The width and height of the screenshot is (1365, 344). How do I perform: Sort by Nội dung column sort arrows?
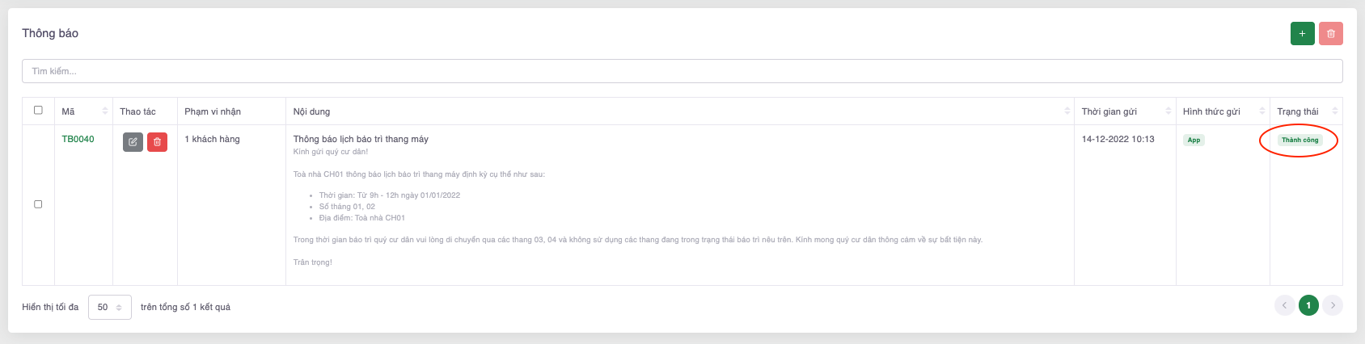1067,111
